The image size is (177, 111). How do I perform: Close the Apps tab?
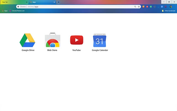click(54, 2)
